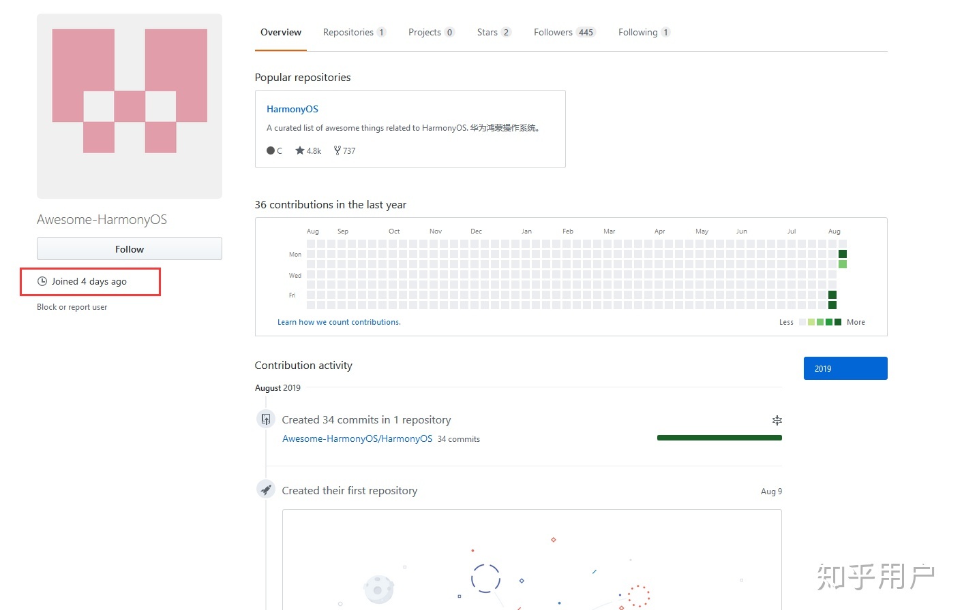Click Created their first repository text
Image resolution: width=962 pixels, height=610 pixels.
tap(350, 490)
